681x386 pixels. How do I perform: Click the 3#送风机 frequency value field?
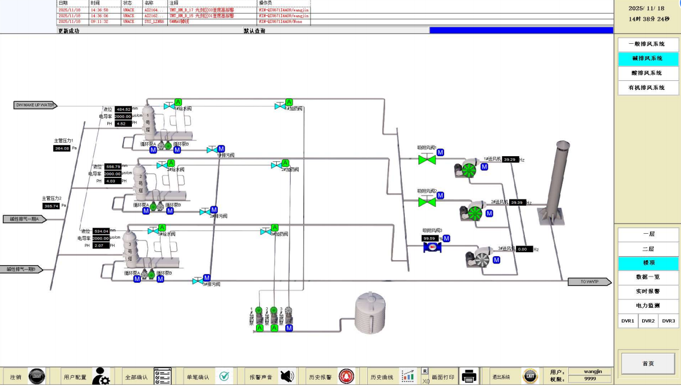click(x=524, y=249)
